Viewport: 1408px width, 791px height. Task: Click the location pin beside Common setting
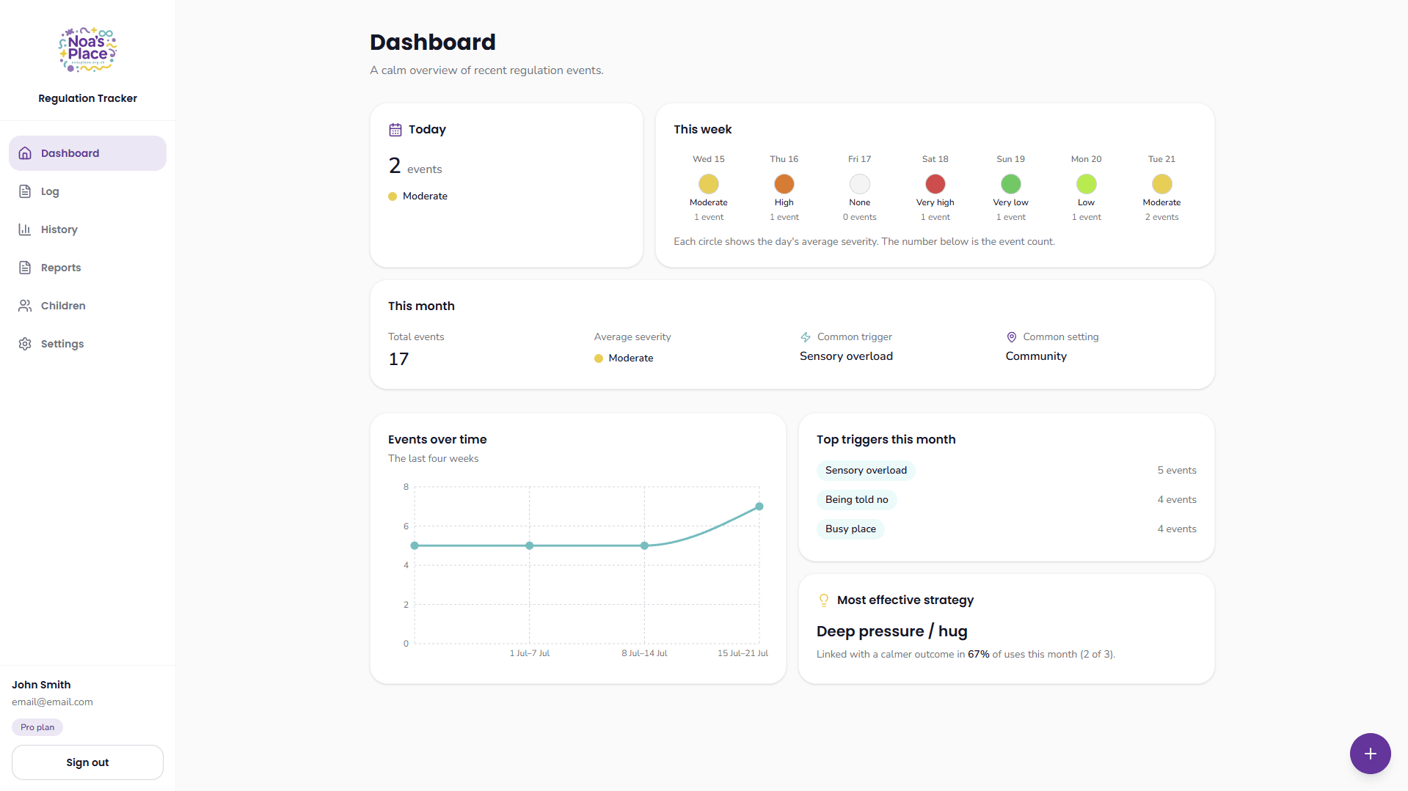click(x=1012, y=337)
